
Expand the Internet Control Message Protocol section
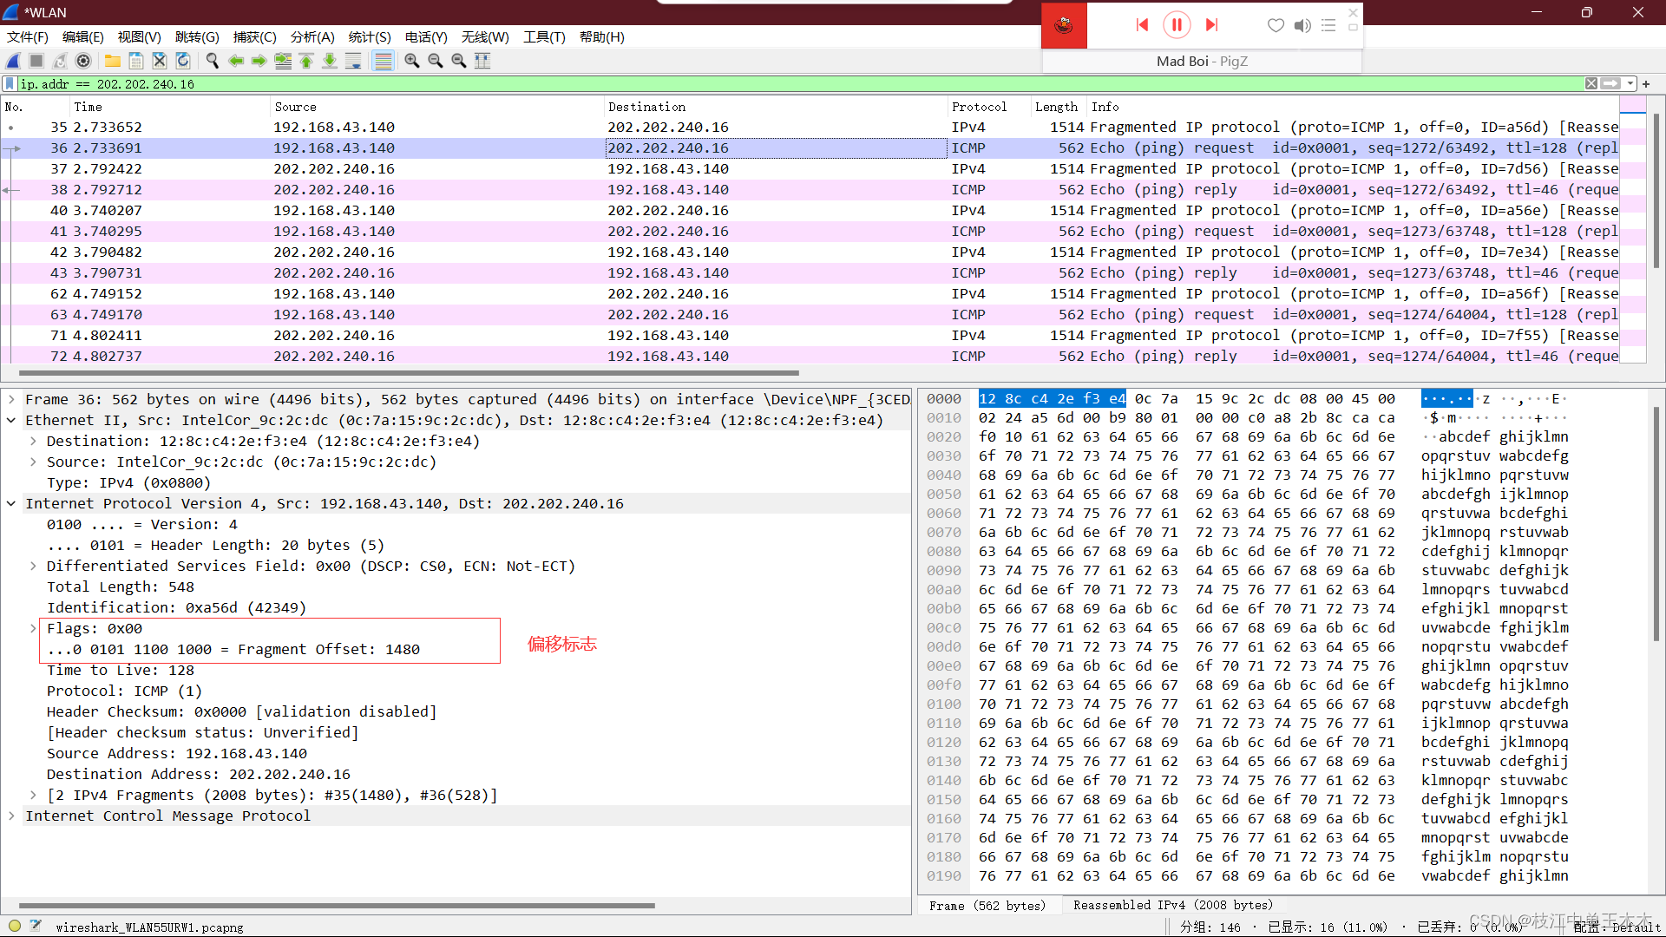[x=11, y=816]
